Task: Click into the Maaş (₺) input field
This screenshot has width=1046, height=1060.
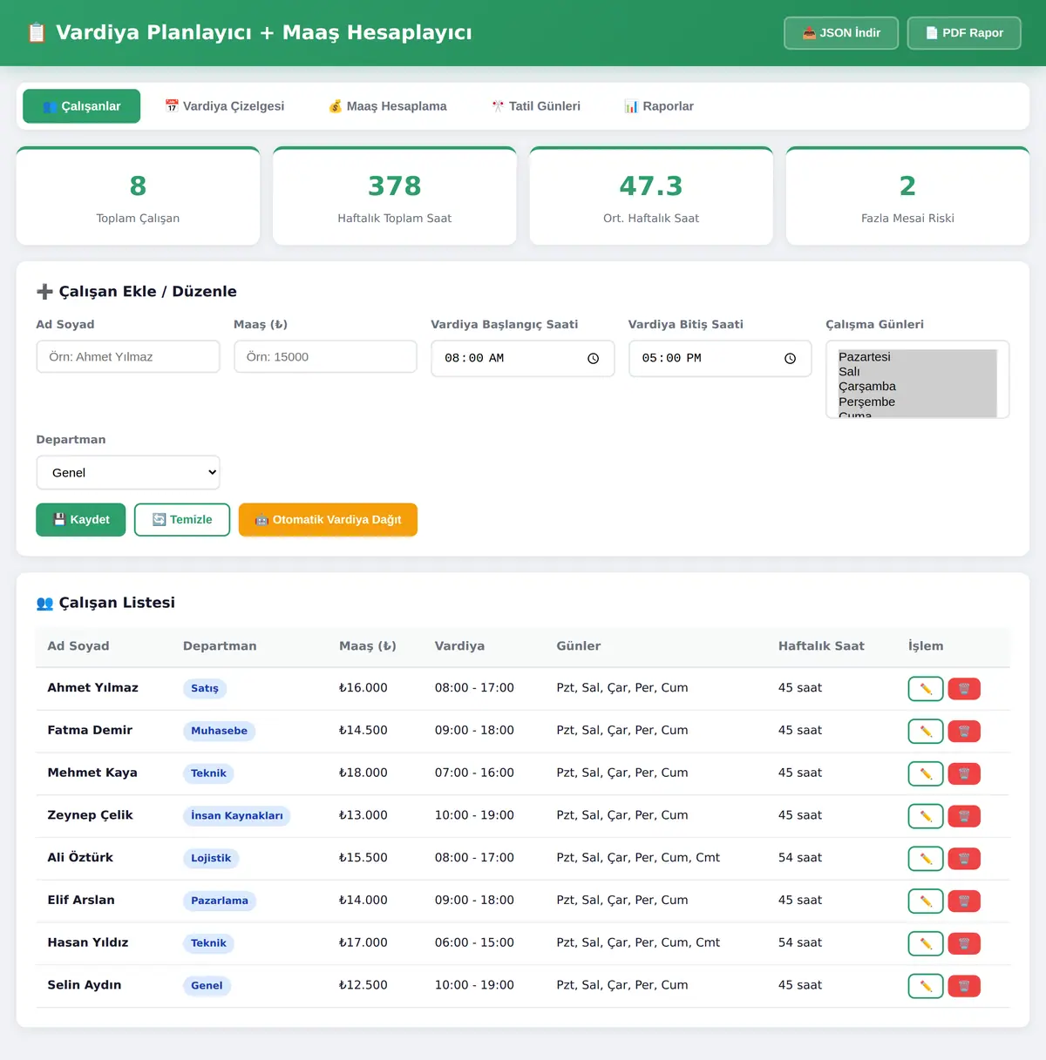Action: (325, 357)
